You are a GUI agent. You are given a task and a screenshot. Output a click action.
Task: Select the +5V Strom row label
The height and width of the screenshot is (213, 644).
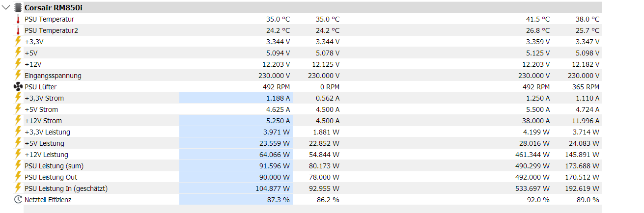41,109
